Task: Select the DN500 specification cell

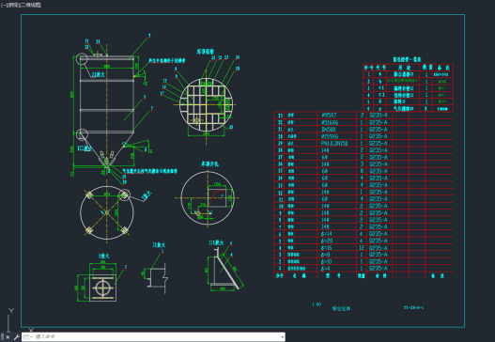Action: [x=329, y=130]
